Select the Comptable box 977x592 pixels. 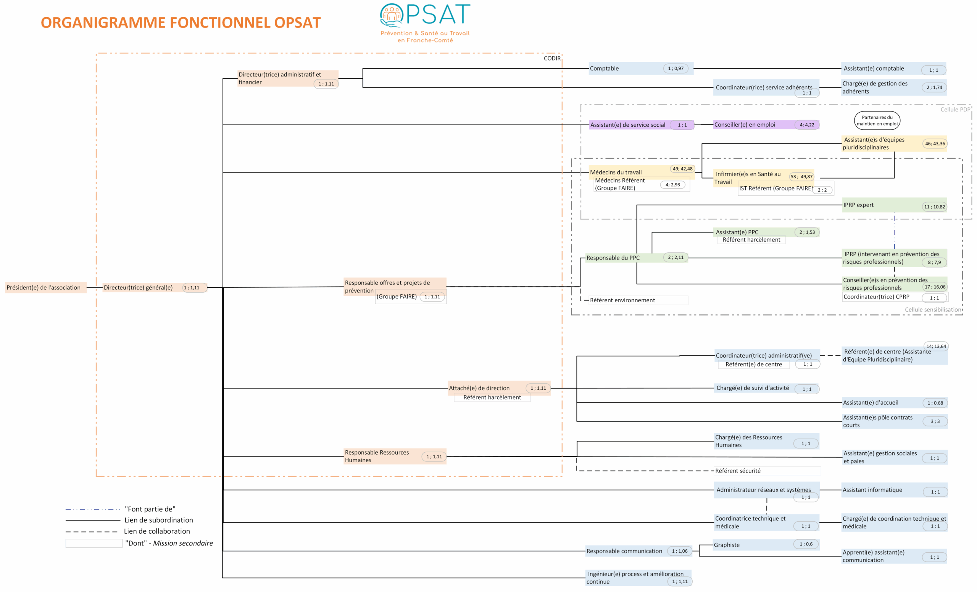click(641, 68)
